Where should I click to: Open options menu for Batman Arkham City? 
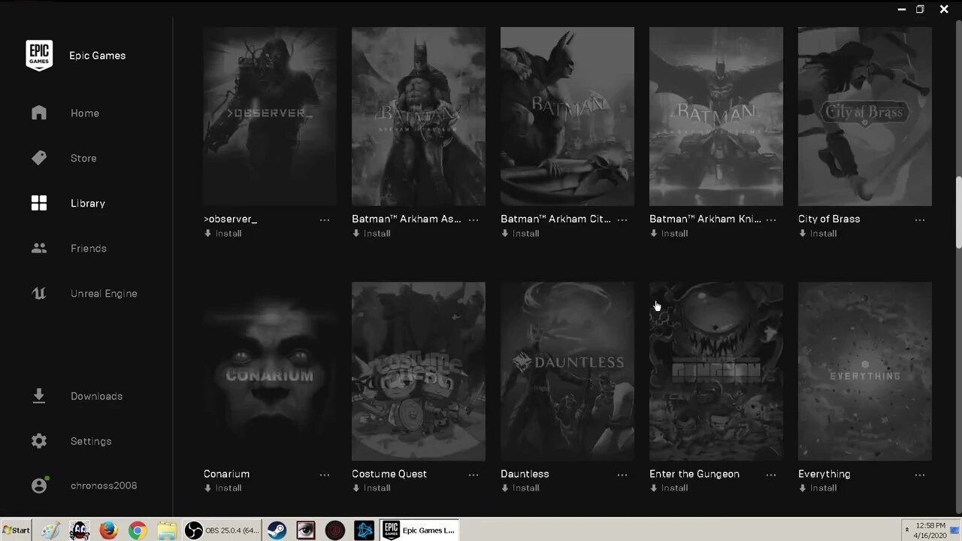tap(622, 219)
